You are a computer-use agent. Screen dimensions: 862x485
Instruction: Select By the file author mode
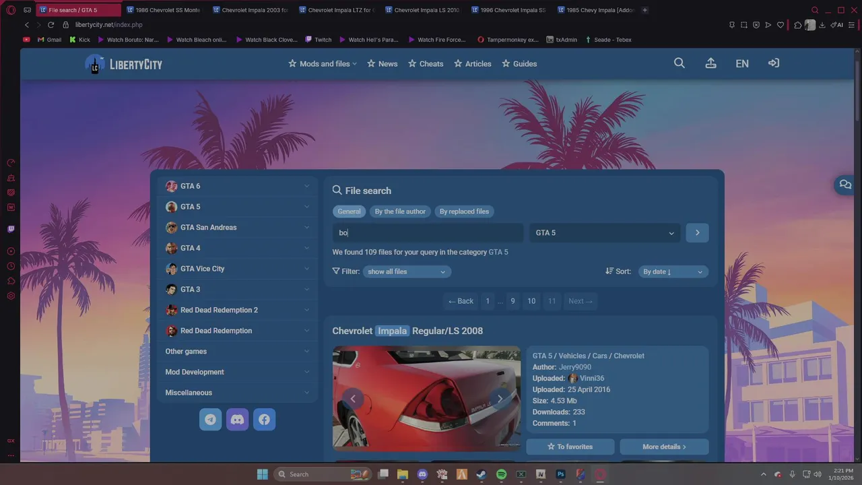click(400, 212)
